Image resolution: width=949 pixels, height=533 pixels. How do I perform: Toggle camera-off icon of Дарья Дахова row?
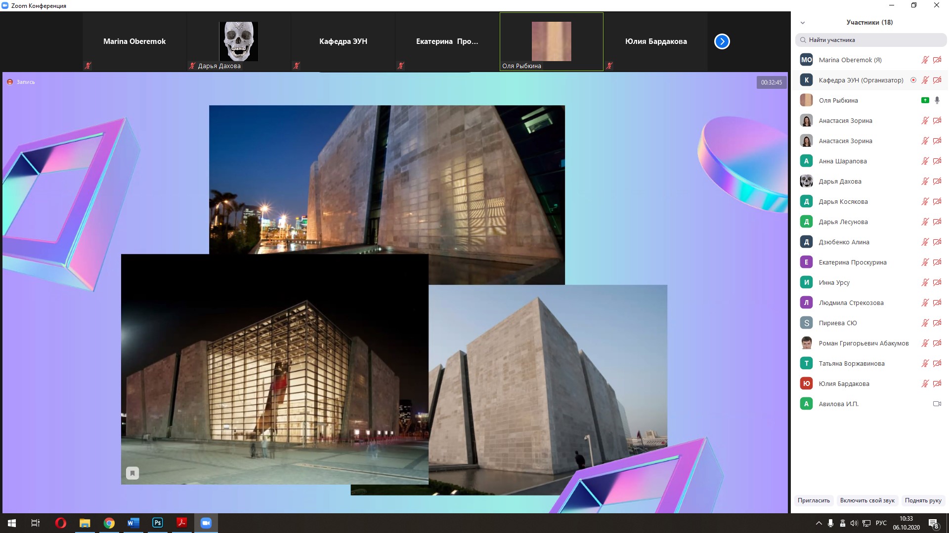(x=937, y=181)
